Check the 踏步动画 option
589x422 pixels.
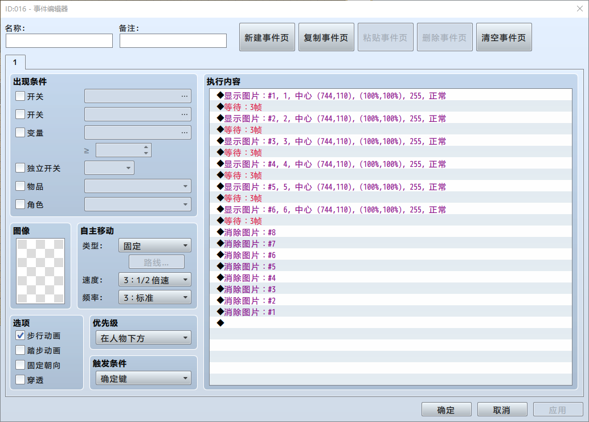pos(21,350)
